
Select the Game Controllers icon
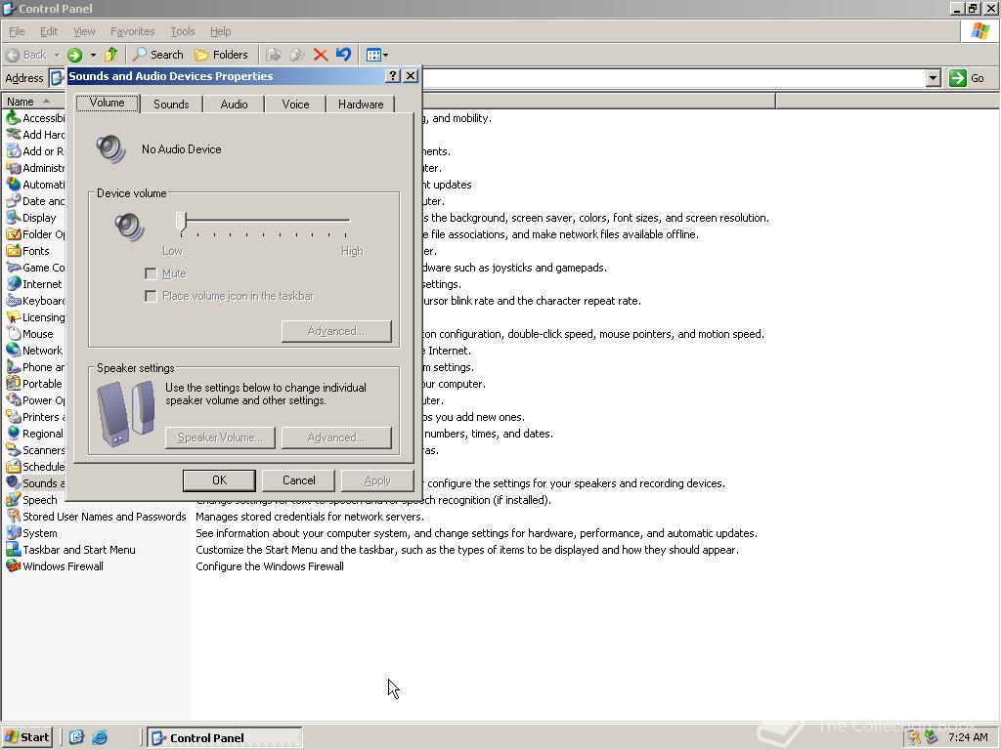pyautogui.click(x=14, y=268)
